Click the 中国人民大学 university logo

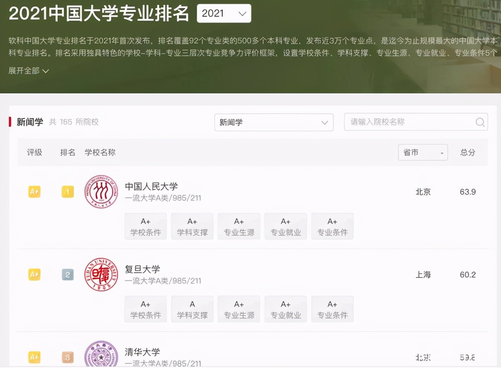tap(101, 192)
